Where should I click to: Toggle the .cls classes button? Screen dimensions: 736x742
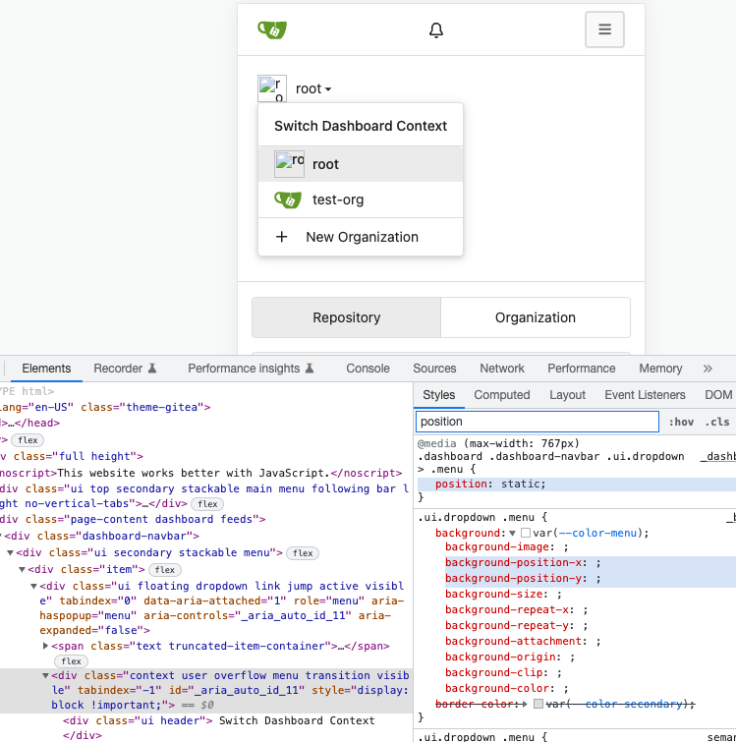(x=717, y=422)
